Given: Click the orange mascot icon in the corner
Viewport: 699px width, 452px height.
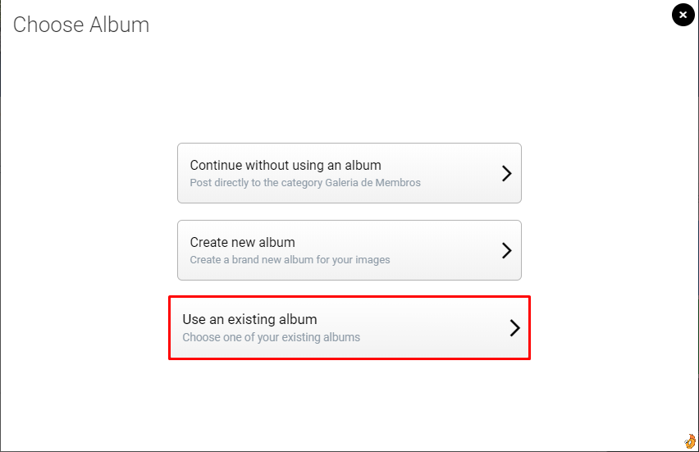Looking at the screenshot, I should 690,441.
